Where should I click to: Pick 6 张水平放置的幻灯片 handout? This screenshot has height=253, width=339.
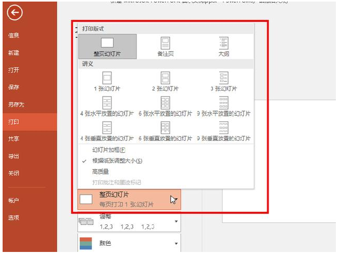[x=166, y=106]
